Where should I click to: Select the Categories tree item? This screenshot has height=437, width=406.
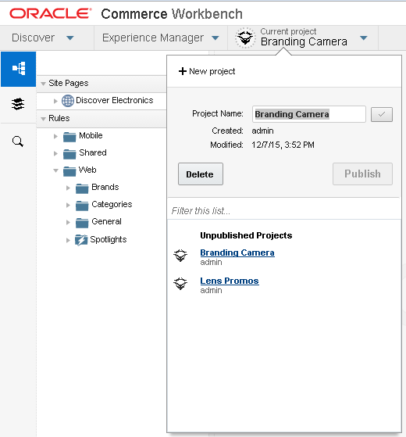[x=112, y=204]
